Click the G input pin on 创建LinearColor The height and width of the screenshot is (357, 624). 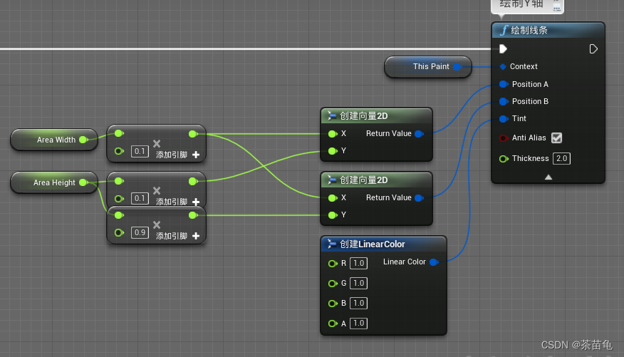333,284
